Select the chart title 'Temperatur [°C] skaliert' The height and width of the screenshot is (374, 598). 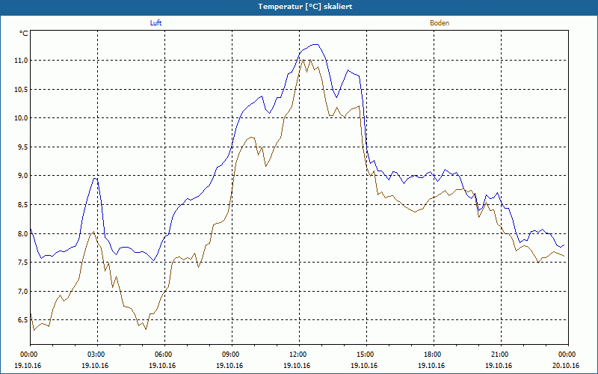pos(305,7)
